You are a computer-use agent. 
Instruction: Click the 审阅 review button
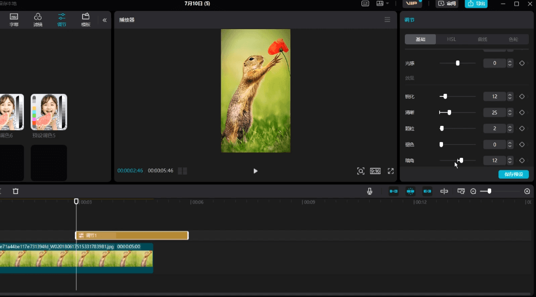tap(447, 3)
